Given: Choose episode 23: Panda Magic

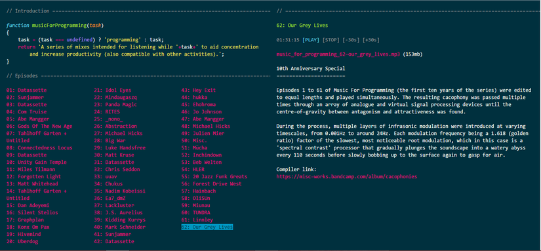Looking at the screenshot, I should 115,104.
